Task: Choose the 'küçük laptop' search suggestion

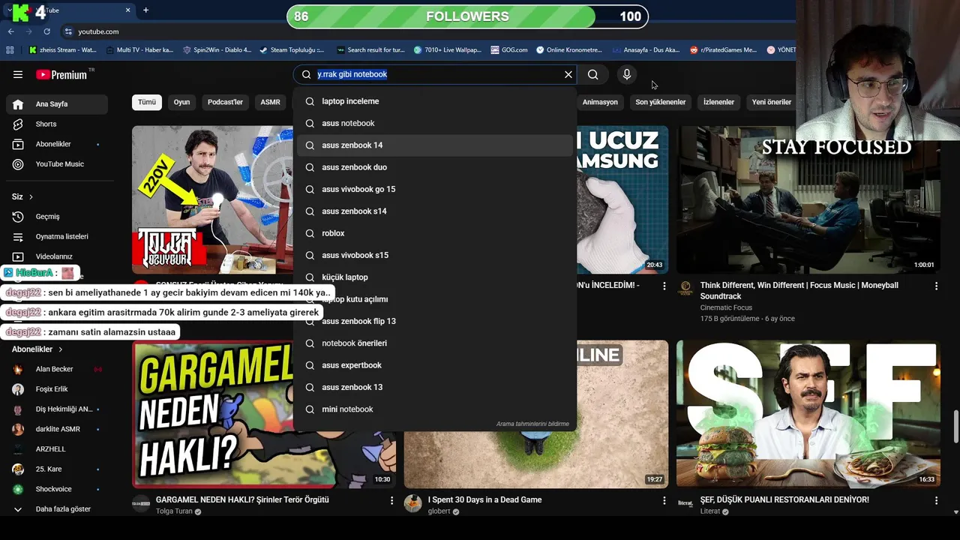Action: pos(435,277)
